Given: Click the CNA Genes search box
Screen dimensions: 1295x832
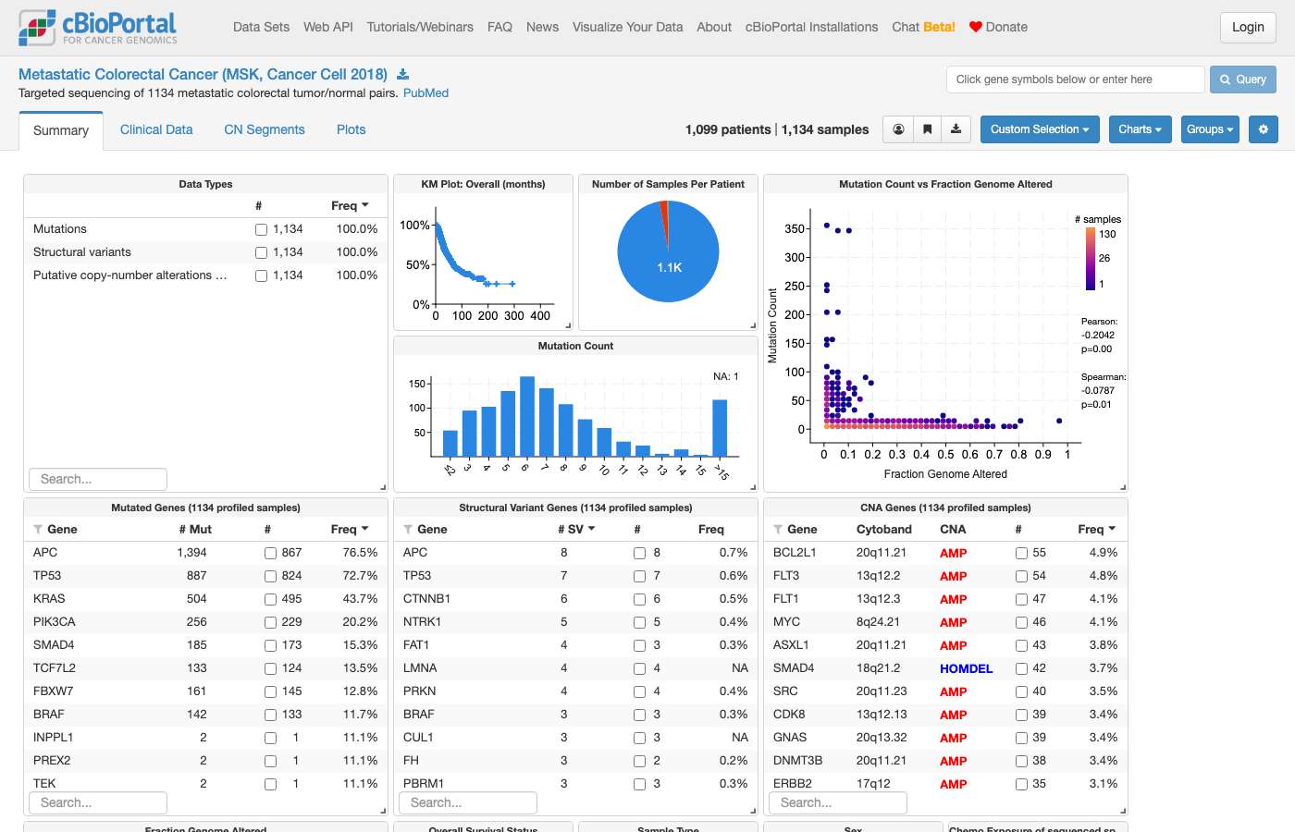Looking at the screenshot, I should (x=838, y=802).
